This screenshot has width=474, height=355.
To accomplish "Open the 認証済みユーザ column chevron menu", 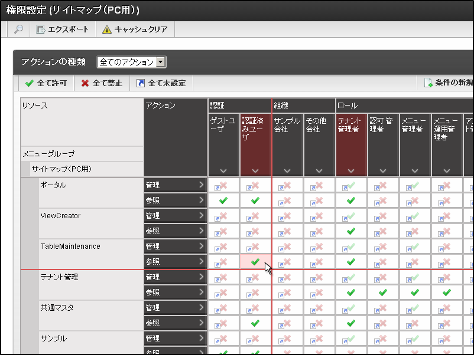I will 255,170.
